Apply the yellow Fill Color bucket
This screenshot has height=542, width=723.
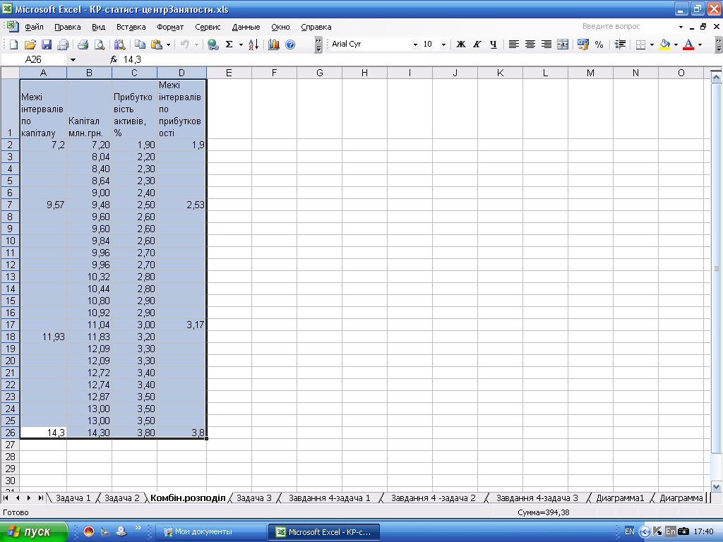tap(664, 44)
